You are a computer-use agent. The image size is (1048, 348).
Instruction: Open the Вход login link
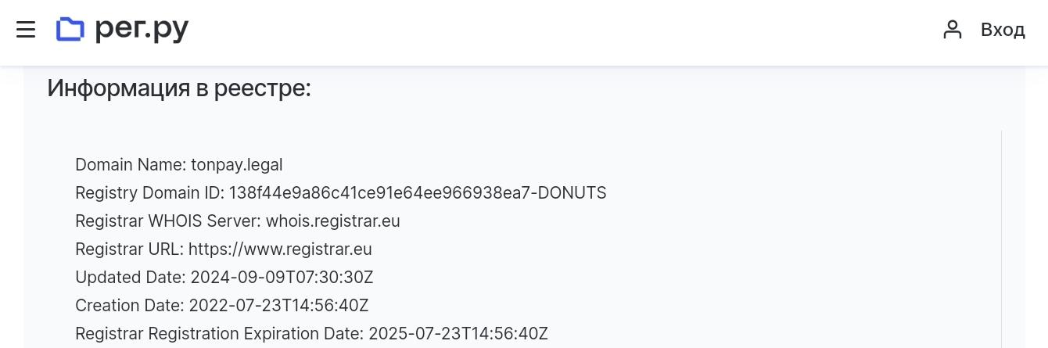(1003, 30)
